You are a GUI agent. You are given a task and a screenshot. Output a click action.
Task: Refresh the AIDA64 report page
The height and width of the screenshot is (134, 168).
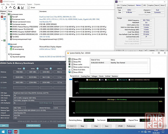15,8
